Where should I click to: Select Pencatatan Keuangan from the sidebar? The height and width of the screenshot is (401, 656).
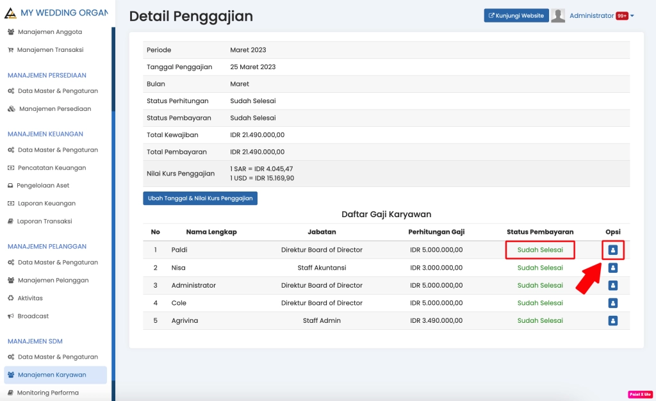(51, 168)
